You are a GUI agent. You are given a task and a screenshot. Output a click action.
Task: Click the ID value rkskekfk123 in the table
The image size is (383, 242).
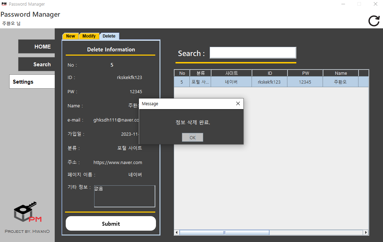coord(269,82)
